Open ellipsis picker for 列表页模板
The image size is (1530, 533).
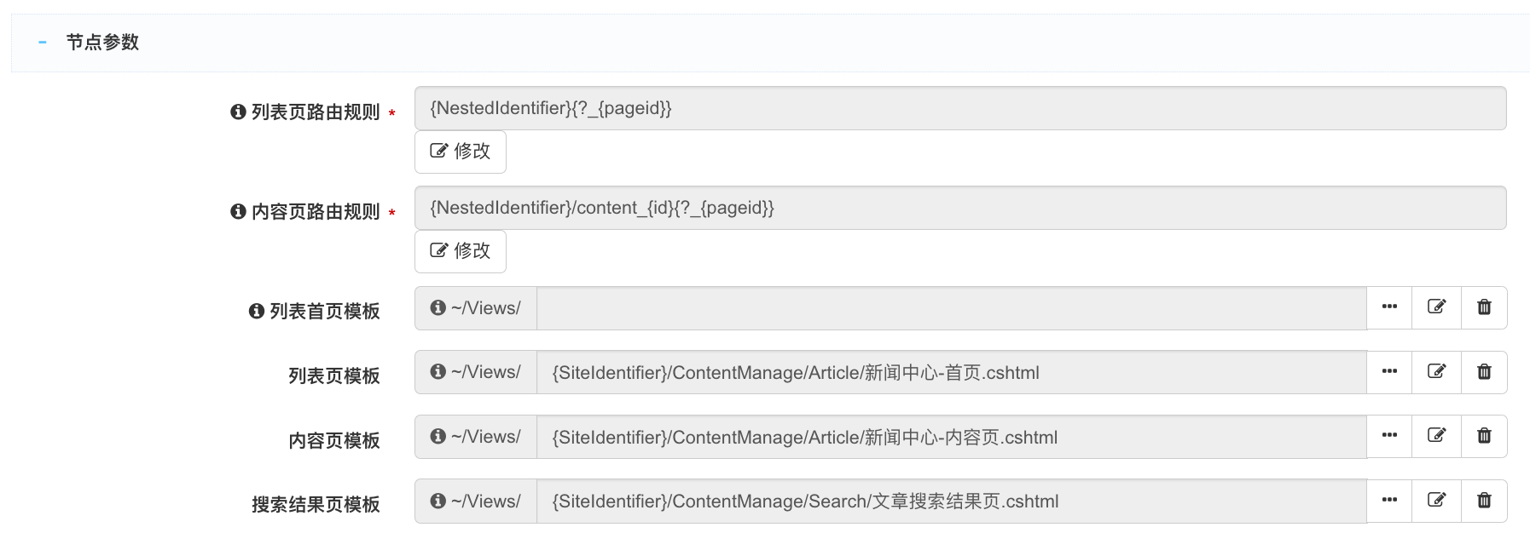click(1389, 372)
